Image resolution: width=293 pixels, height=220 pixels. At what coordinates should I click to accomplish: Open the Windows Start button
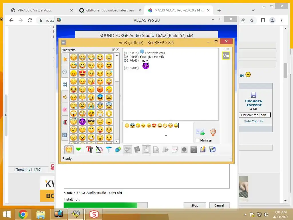pos(7,214)
